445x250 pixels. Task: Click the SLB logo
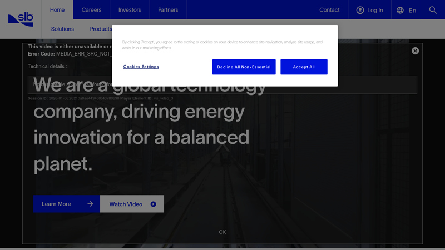click(x=21, y=19)
